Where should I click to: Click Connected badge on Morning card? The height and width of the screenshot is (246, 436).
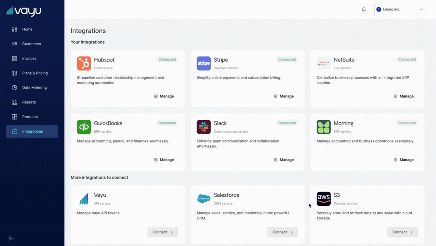pyautogui.click(x=407, y=123)
